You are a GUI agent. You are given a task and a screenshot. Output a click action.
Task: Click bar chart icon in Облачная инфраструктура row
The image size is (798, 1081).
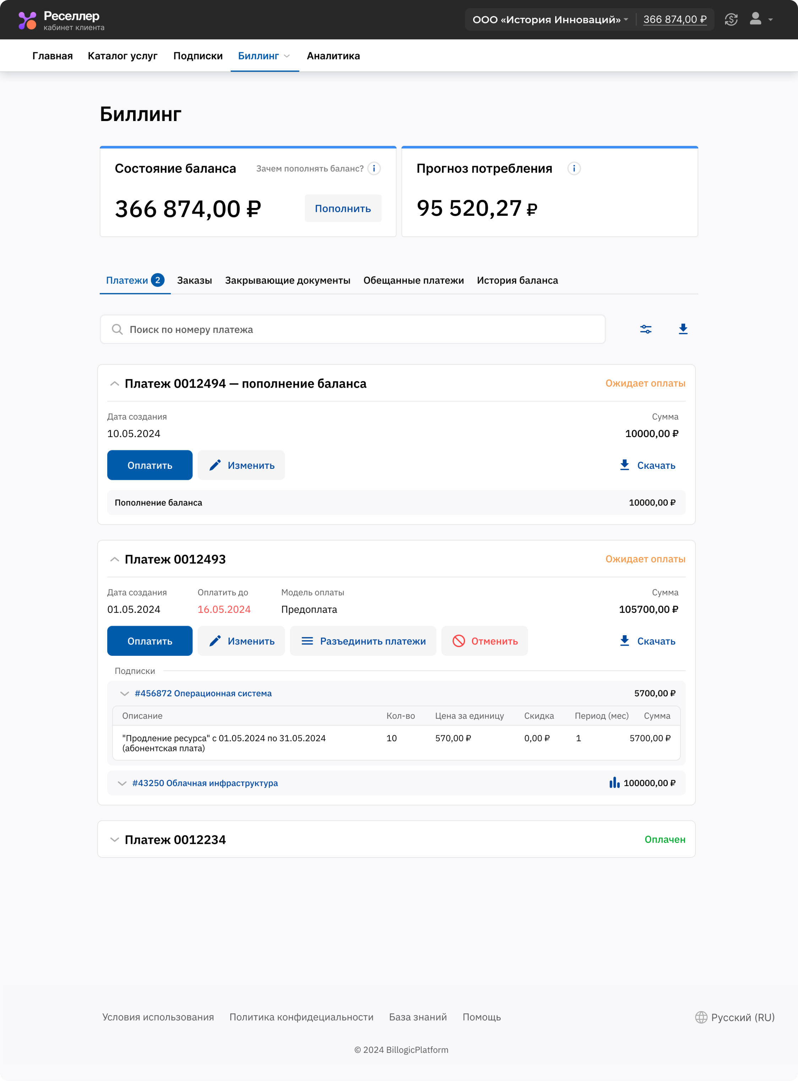614,783
